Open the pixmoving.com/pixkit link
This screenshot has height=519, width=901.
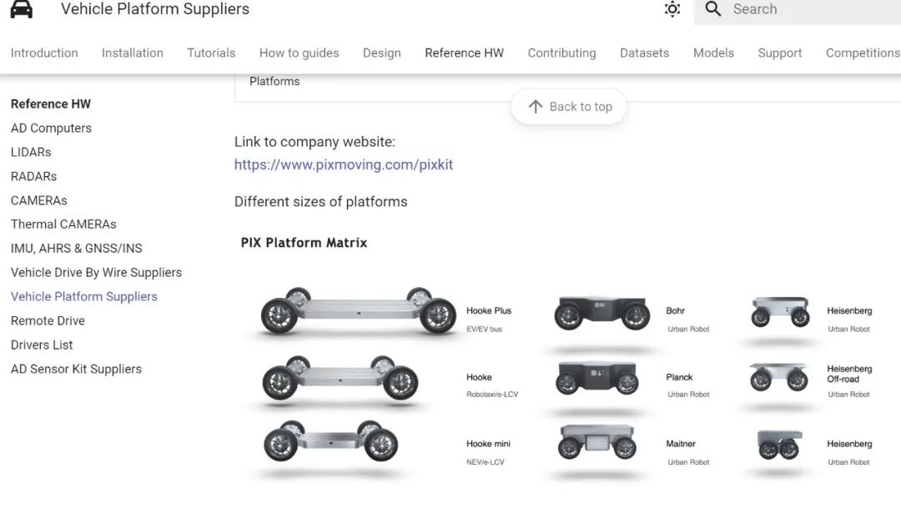click(344, 164)
